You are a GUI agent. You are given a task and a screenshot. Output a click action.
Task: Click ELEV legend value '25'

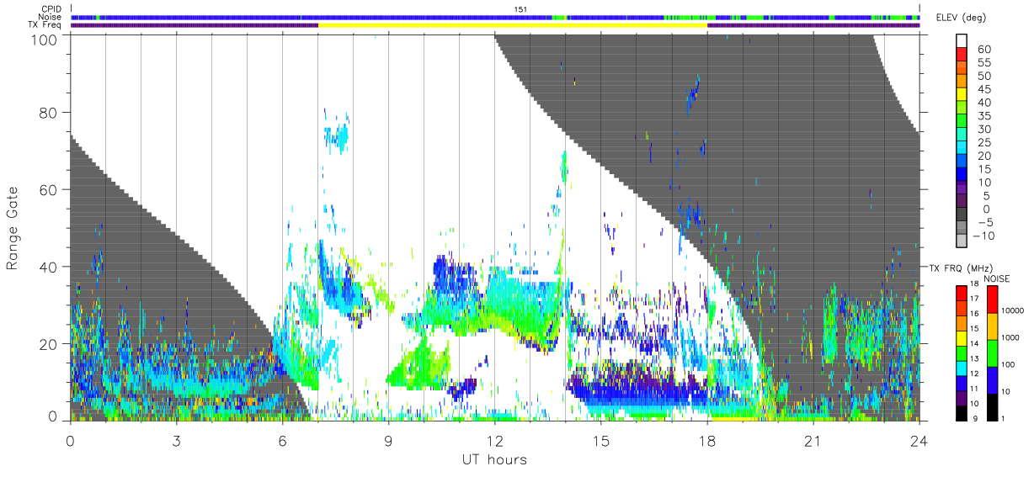[x=983, y=143]
